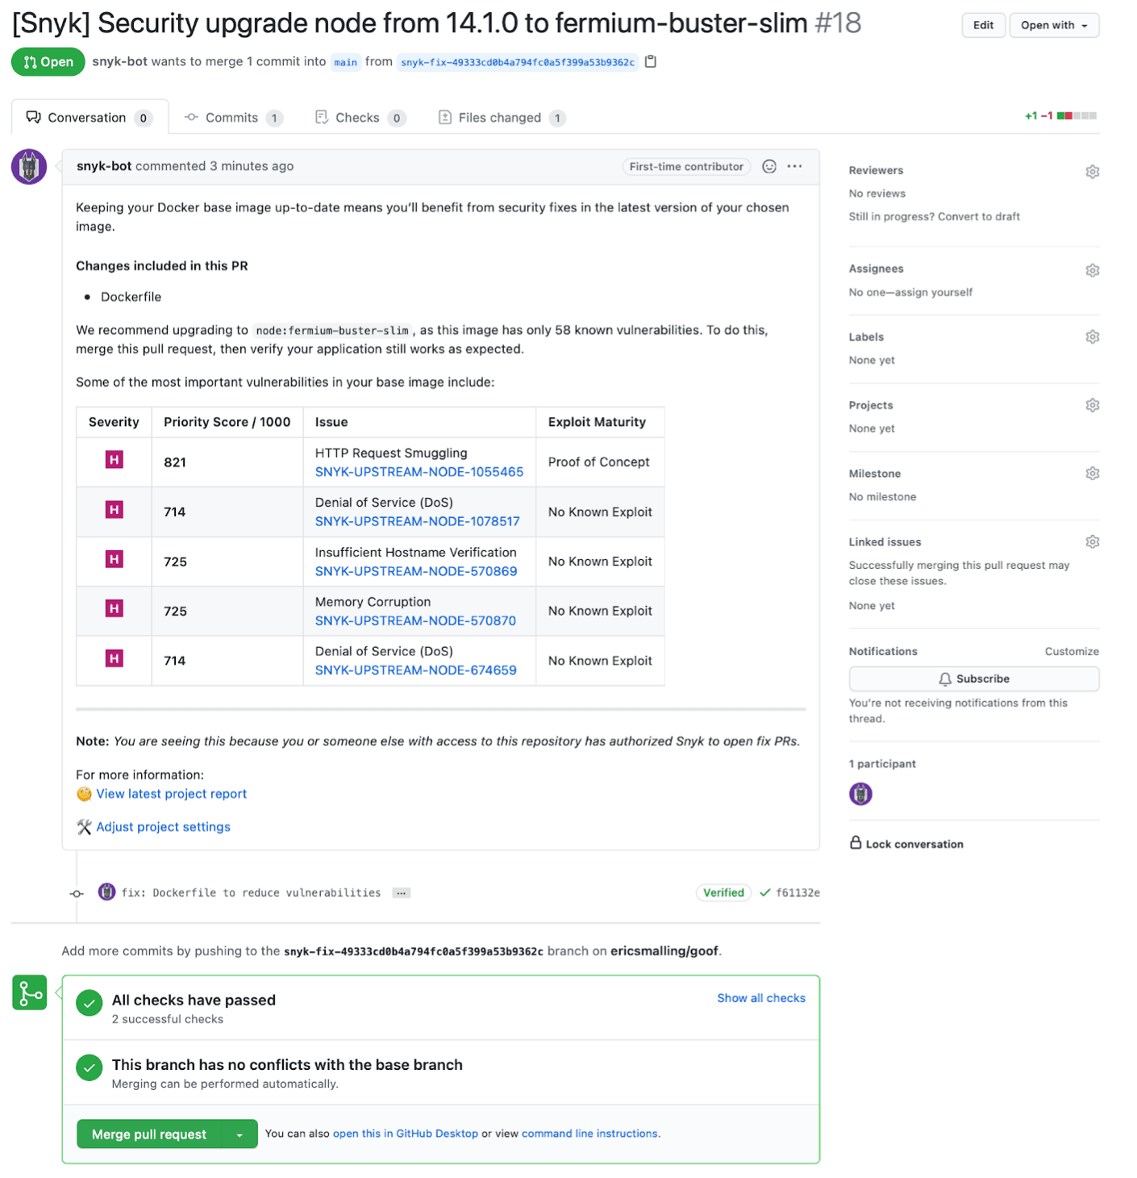Screen dimensions: 1137x1178
Task: Open the Merge pull request options dropdown
Action: click(x=239, y=1134)
